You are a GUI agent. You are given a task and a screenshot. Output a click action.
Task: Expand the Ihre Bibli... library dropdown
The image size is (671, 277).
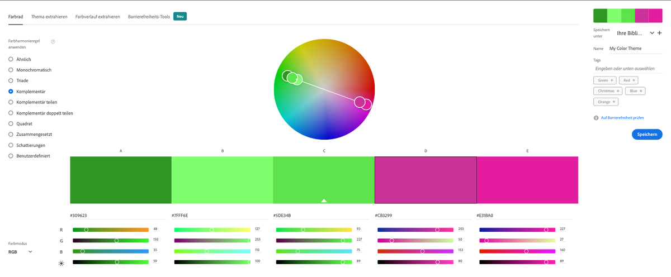[651, 33]
